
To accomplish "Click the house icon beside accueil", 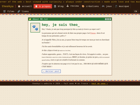I will (19, 6).
